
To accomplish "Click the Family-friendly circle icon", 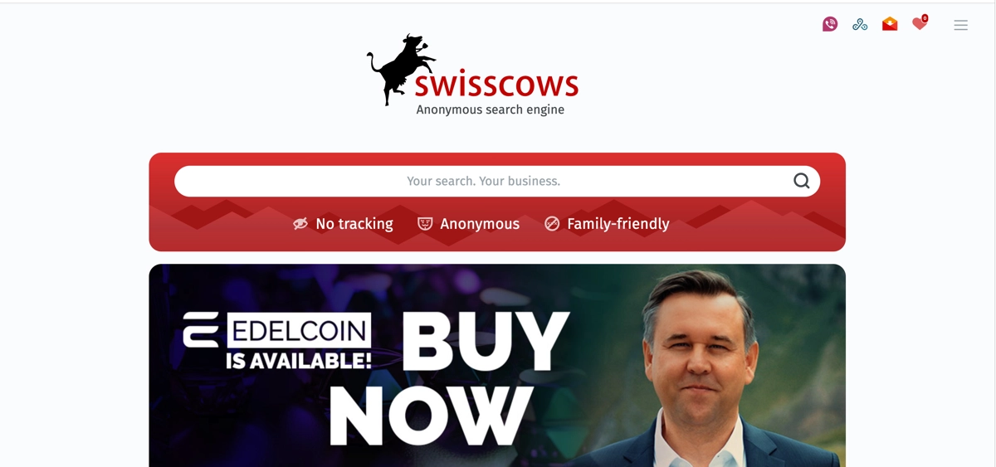I will pyautogui.click(x=552, y=224).
